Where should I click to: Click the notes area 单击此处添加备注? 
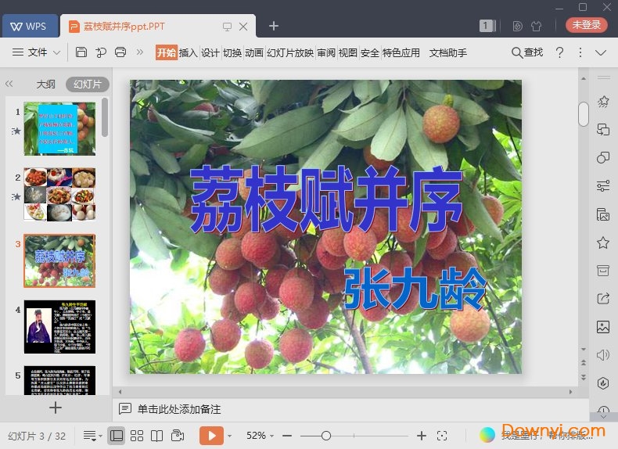(x=179, y=409)
